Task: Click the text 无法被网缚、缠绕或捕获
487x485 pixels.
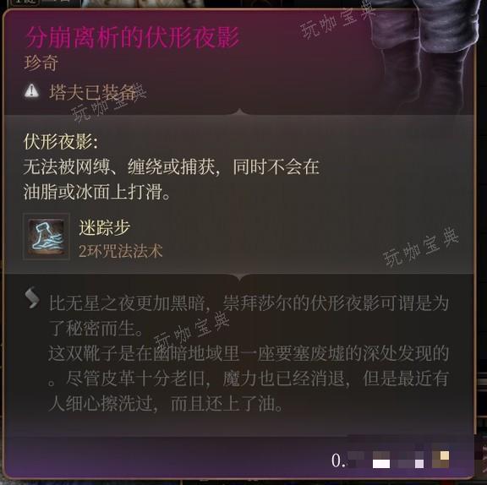Action: pyautogui.click(x=121, y=167)
